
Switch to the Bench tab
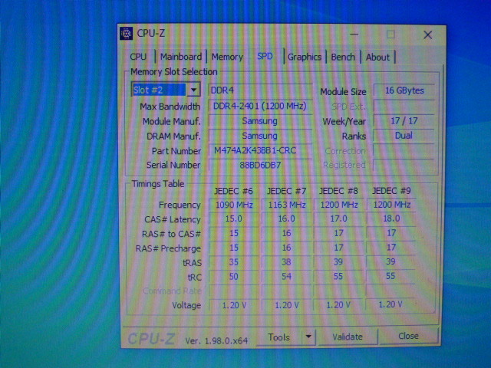tap(343, 57)
